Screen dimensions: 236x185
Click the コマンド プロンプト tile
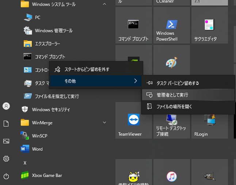134,25
